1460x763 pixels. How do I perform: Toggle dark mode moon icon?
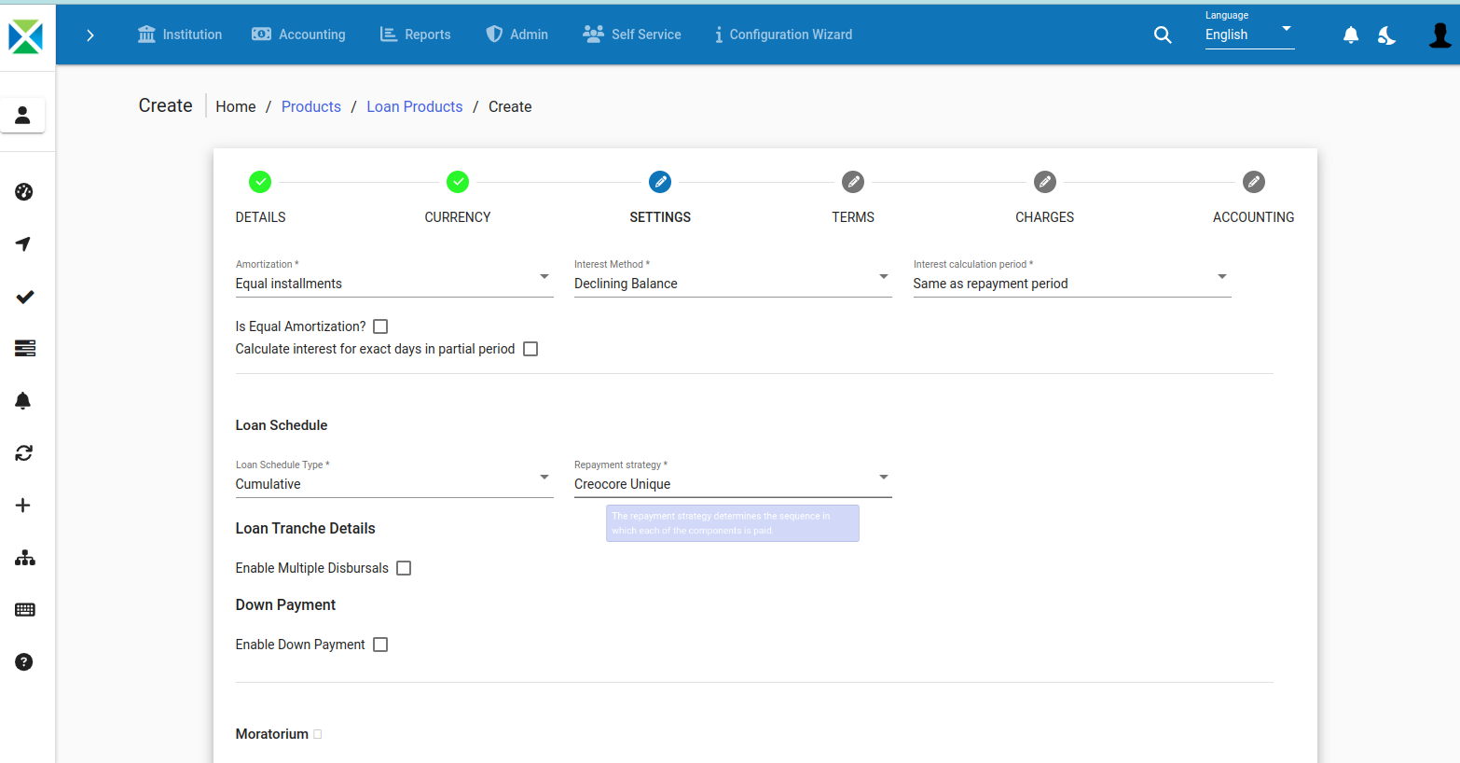pyautogui.click(x=1387, y=35)
